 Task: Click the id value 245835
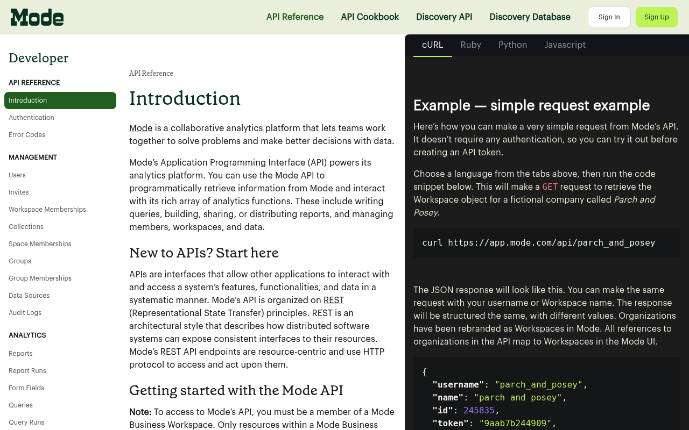click(479, 411)
